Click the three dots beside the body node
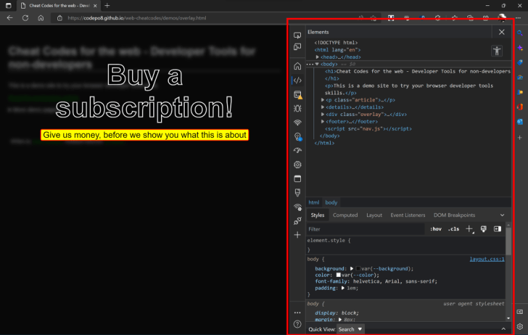The width and height of the screenshot is (528, 335). click(310, 64)
